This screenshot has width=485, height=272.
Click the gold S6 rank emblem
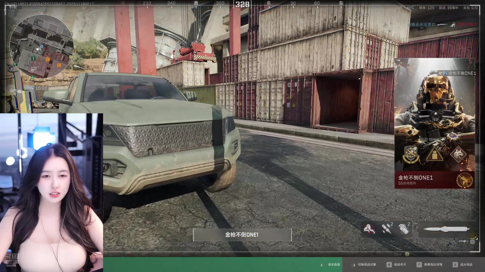pyautogui.click(x=465, y=180)
